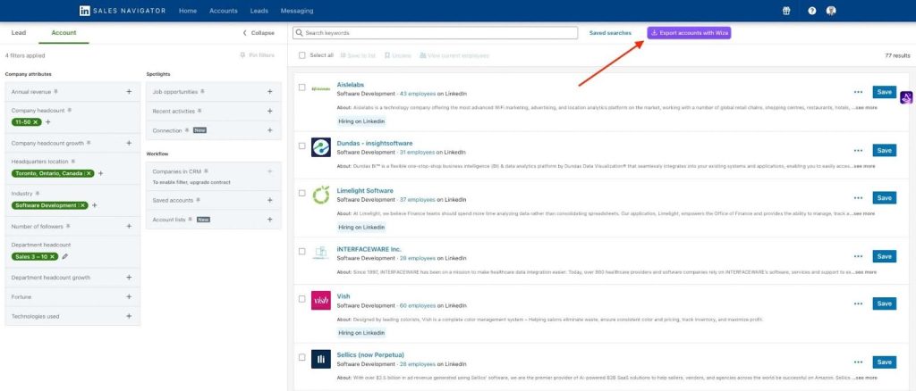The width and height of the screenshot is (916, 391).
Task: Expand the Connection spotlight filter
Action: click(270, 130)
